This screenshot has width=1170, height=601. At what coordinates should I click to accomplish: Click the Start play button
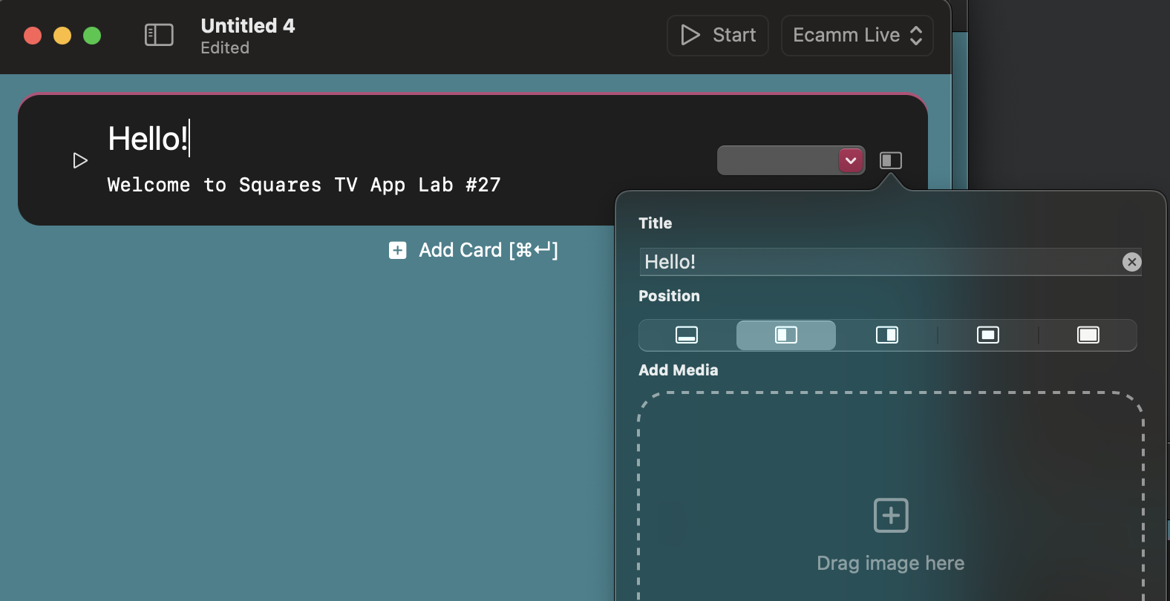pos(717,35)
